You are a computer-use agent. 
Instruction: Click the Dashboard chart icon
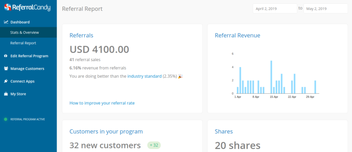click(x=6, y=22)
